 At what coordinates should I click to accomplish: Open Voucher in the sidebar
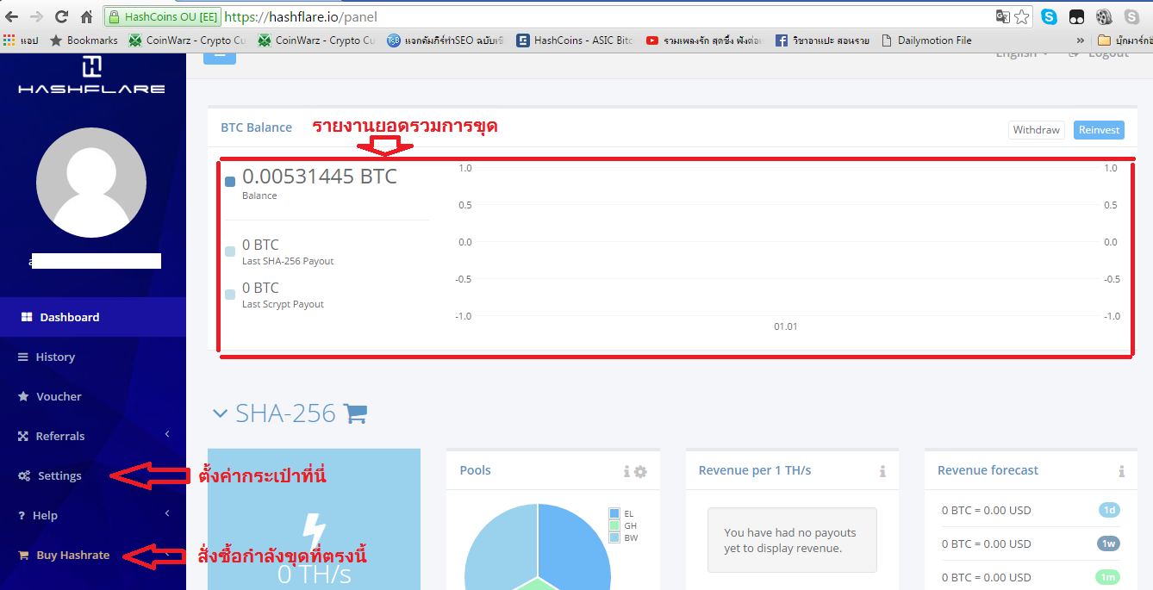tap(93, 396)
